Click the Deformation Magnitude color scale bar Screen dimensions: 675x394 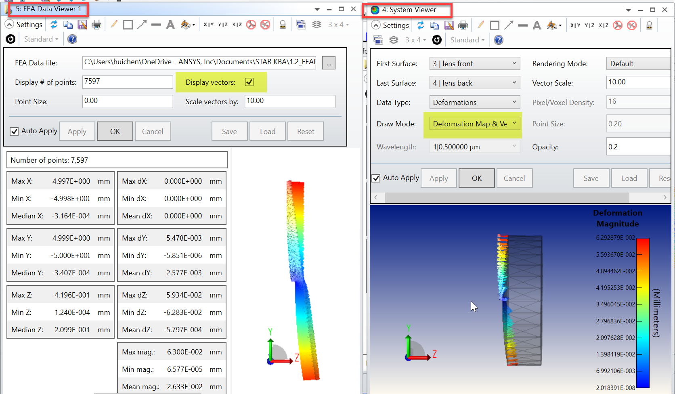(643, 313)
